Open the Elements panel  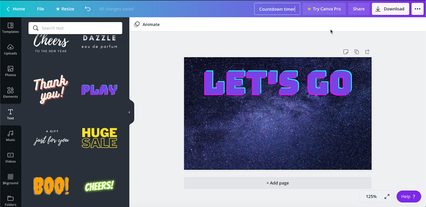click(10, 93)
